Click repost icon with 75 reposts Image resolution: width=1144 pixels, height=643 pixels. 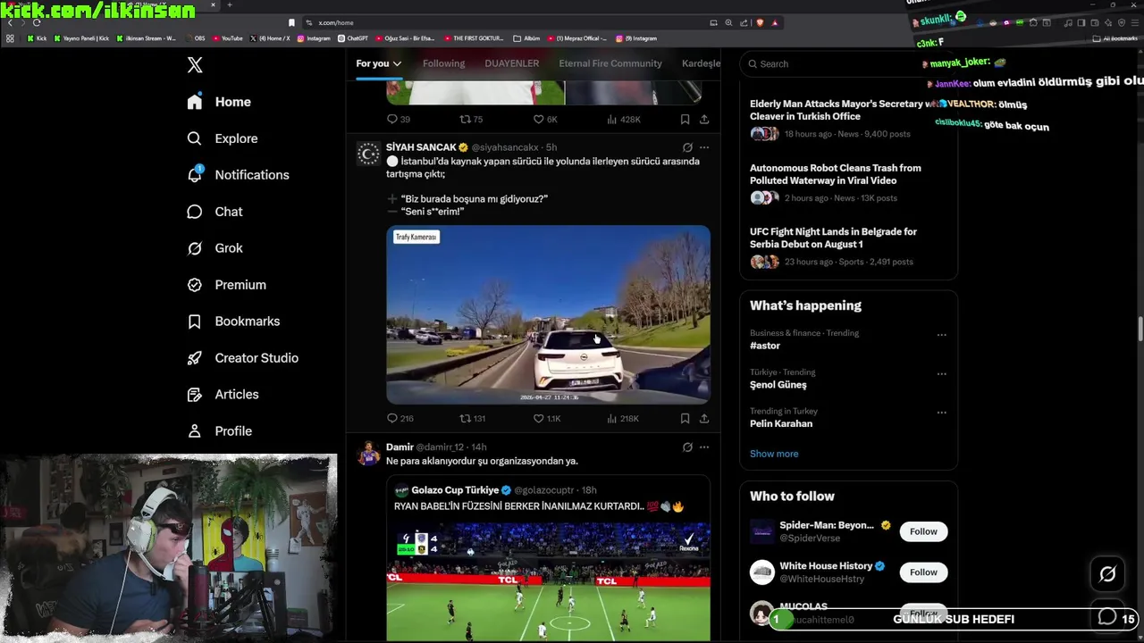click(x=471, y=119)
